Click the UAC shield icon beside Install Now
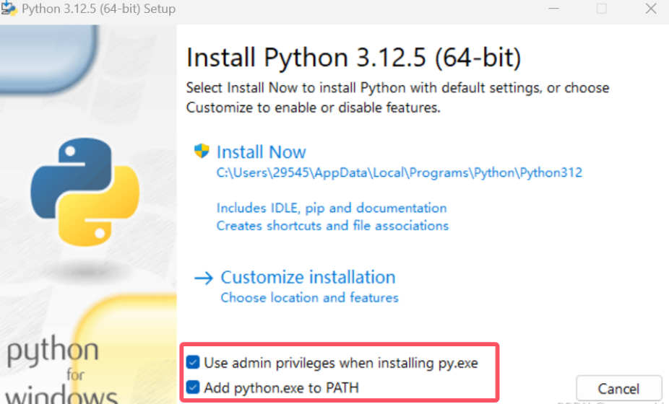The image size is (669, 404). [202, 151]
